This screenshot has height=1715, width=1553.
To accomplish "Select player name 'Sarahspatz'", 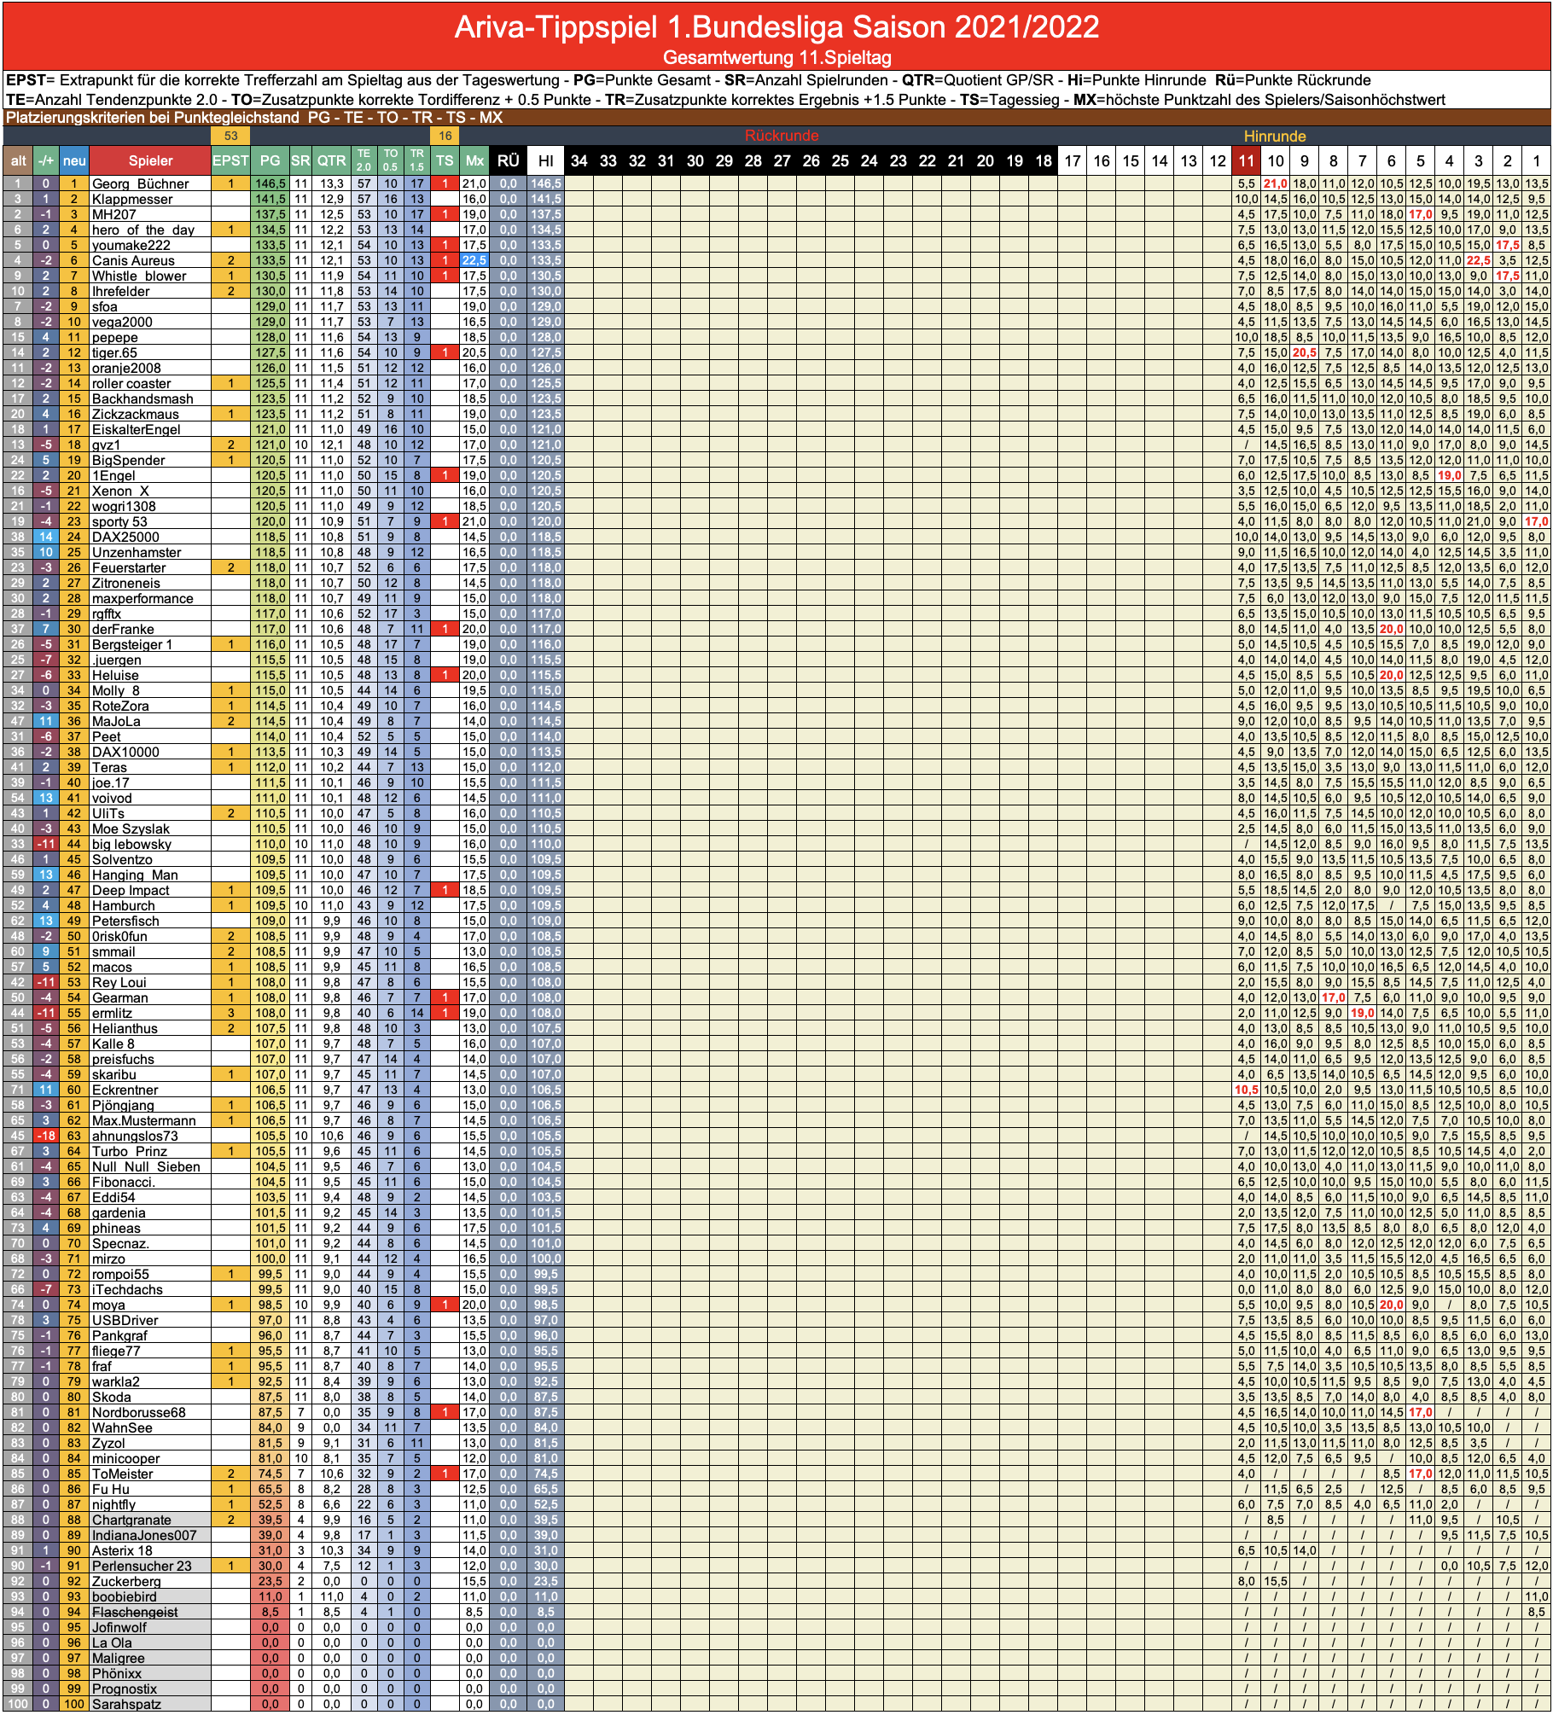I will click(x=126, y=1704).
